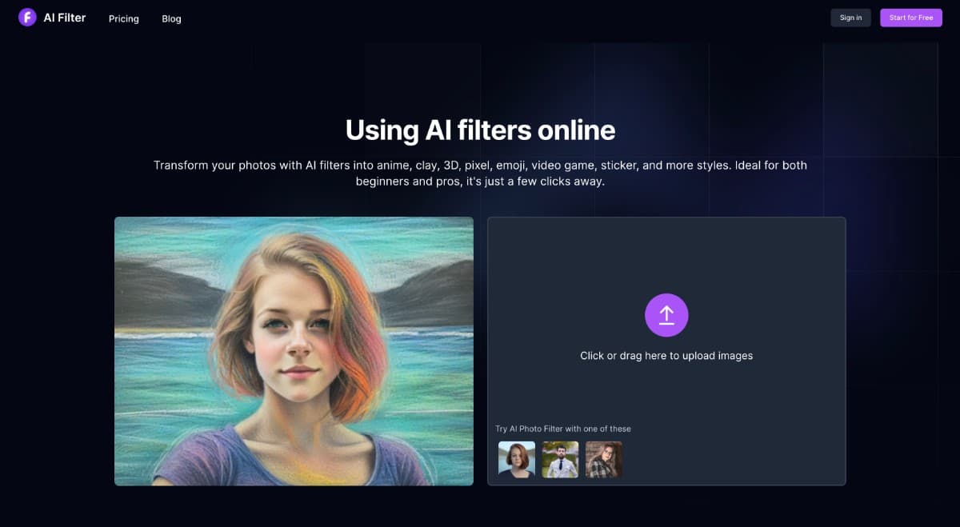Select the short-haired woman sample photo
Image resolution: width=960 pixels, height=527 pixels.
point(517,460)
